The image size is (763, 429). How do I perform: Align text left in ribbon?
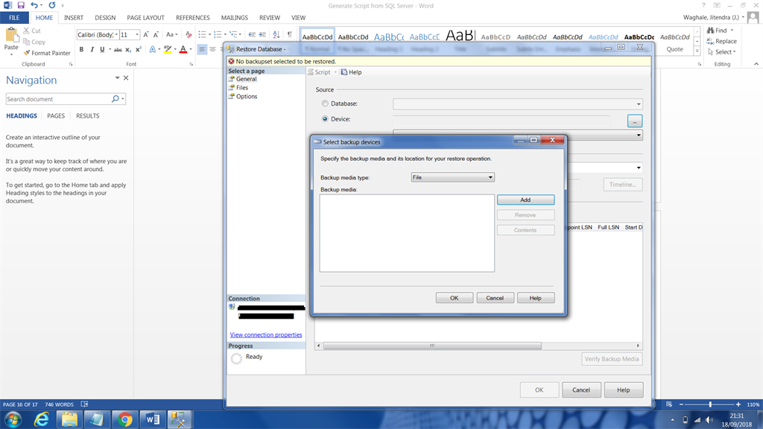point(202,50)
